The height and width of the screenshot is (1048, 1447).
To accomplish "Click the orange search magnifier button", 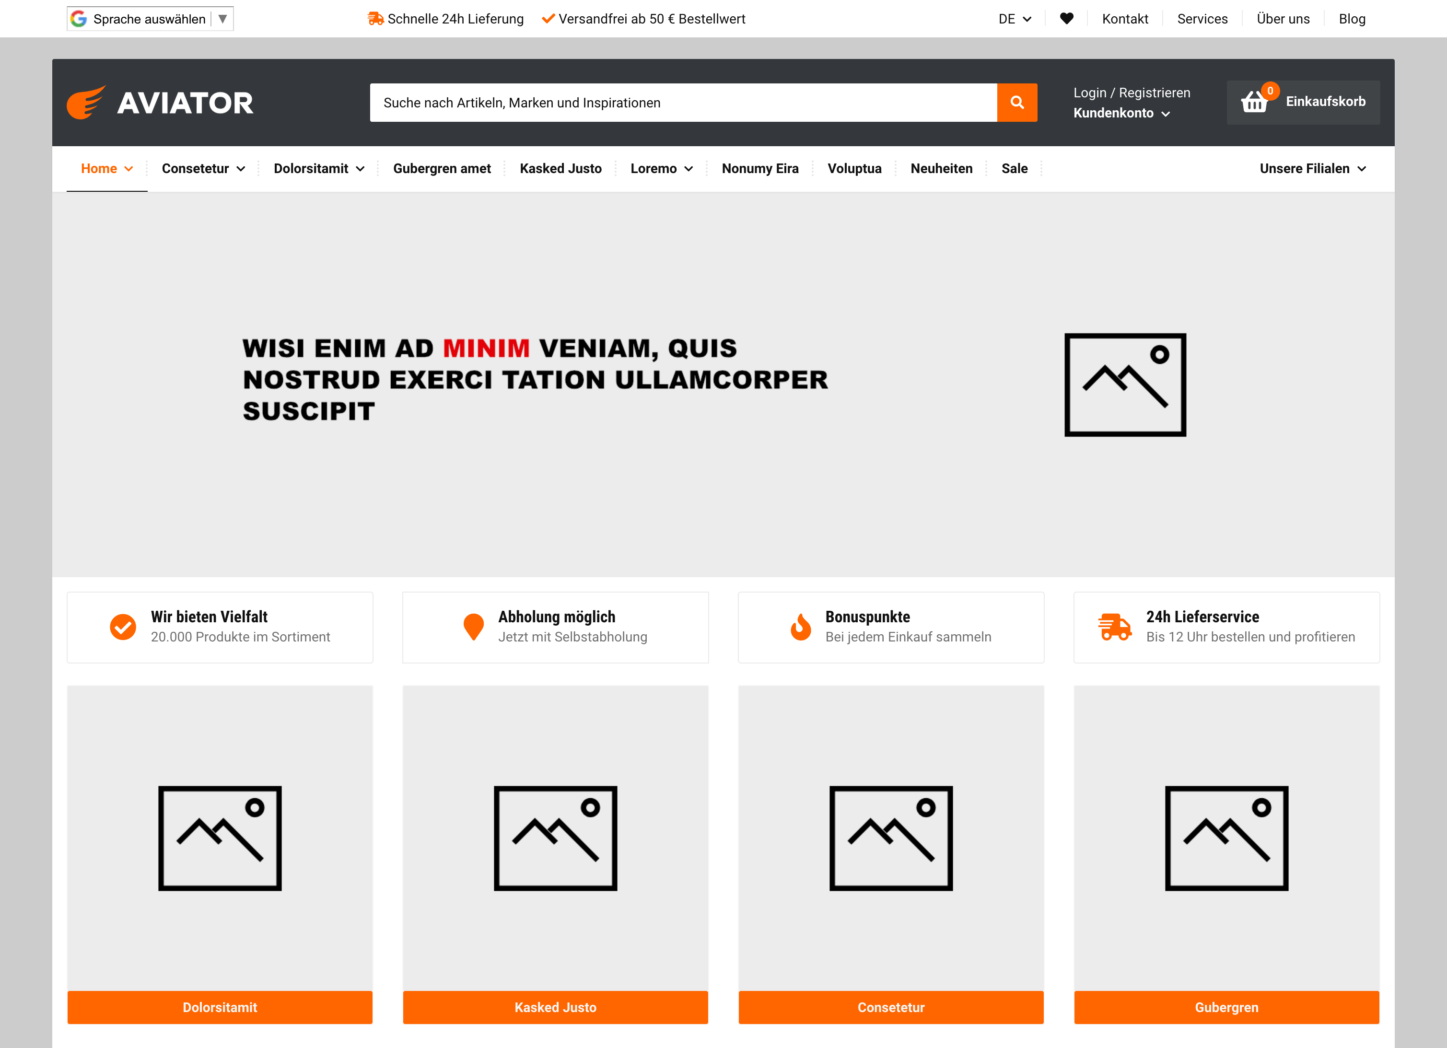I will pyautogui.click(x=1017, y=103).
